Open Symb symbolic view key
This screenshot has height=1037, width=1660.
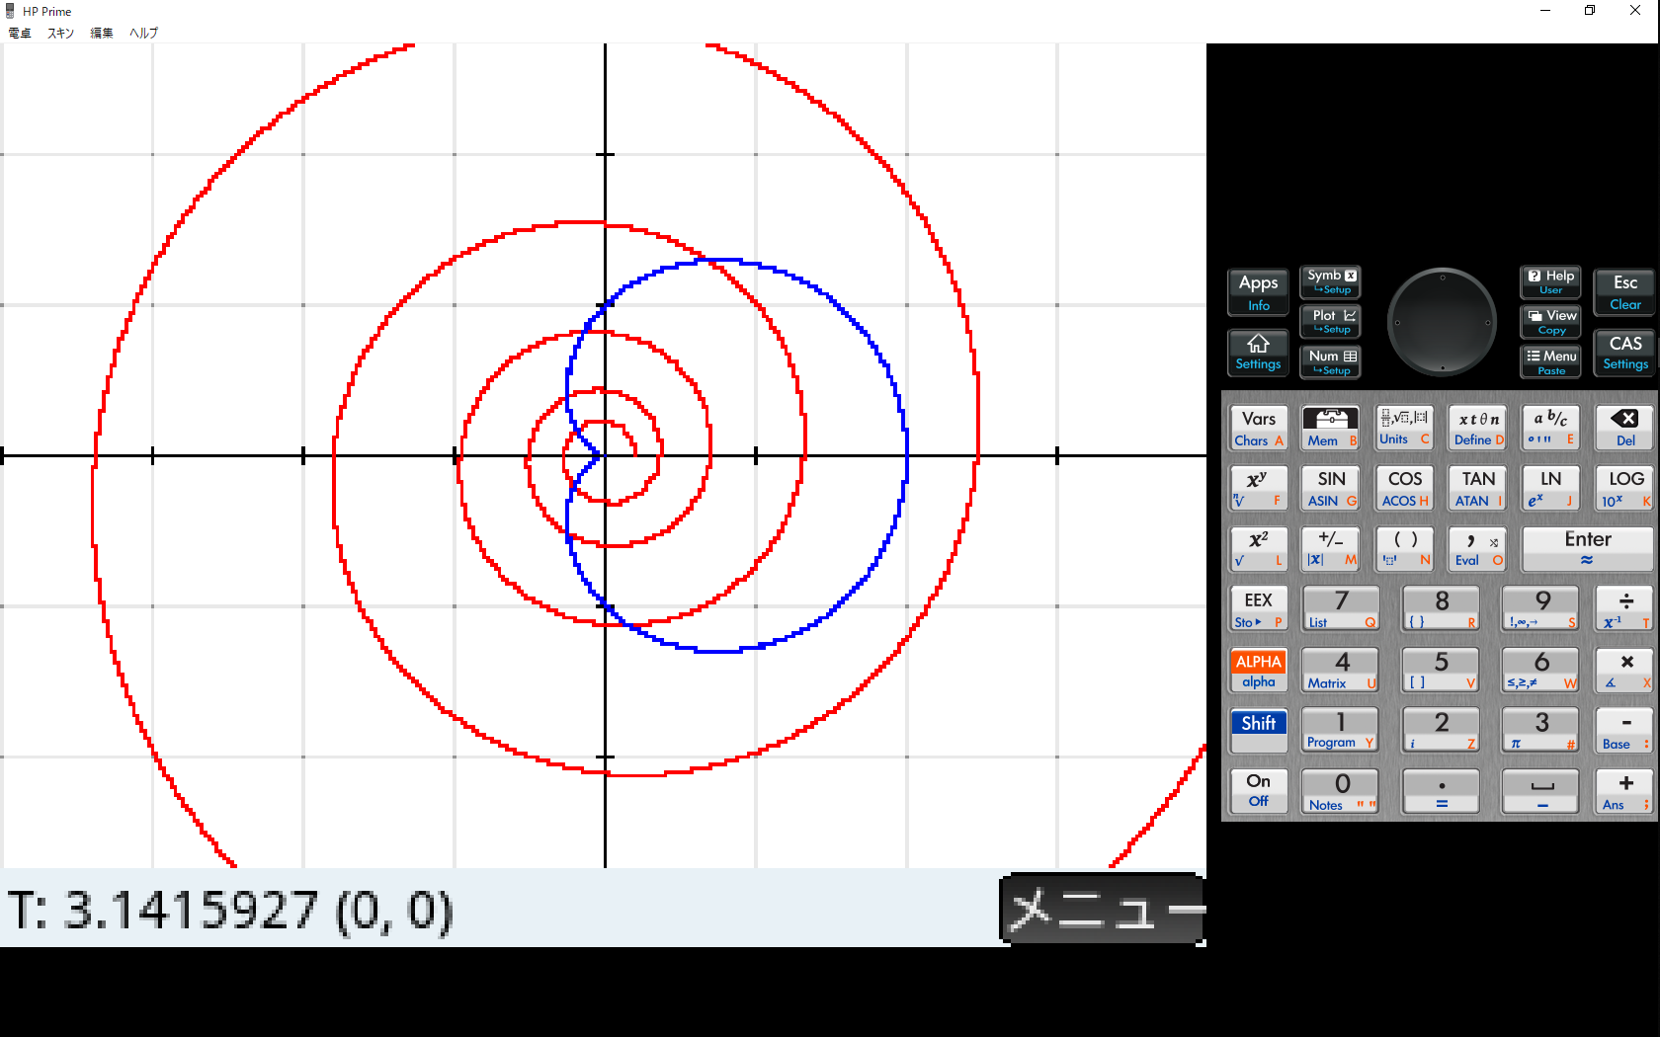tap(1331, 281)
